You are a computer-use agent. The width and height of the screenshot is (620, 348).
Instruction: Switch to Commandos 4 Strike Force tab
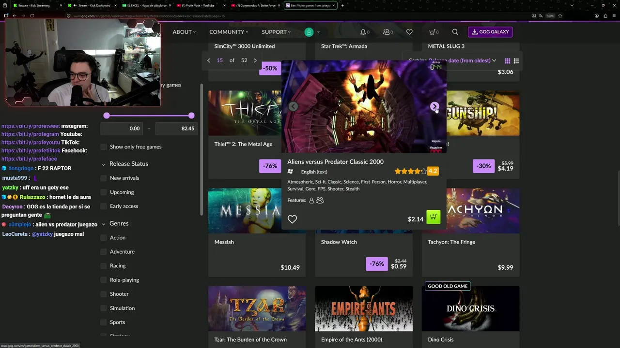click(x=255, y=5)
